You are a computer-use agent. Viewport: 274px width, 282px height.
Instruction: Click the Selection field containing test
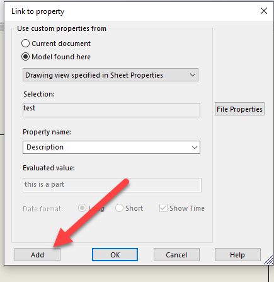click(x=111, y=110)
